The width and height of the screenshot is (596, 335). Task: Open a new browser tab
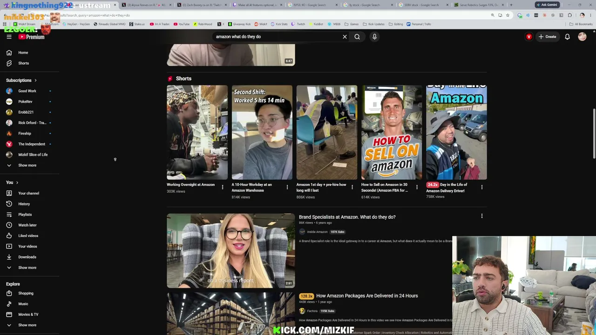pos(511,5)
